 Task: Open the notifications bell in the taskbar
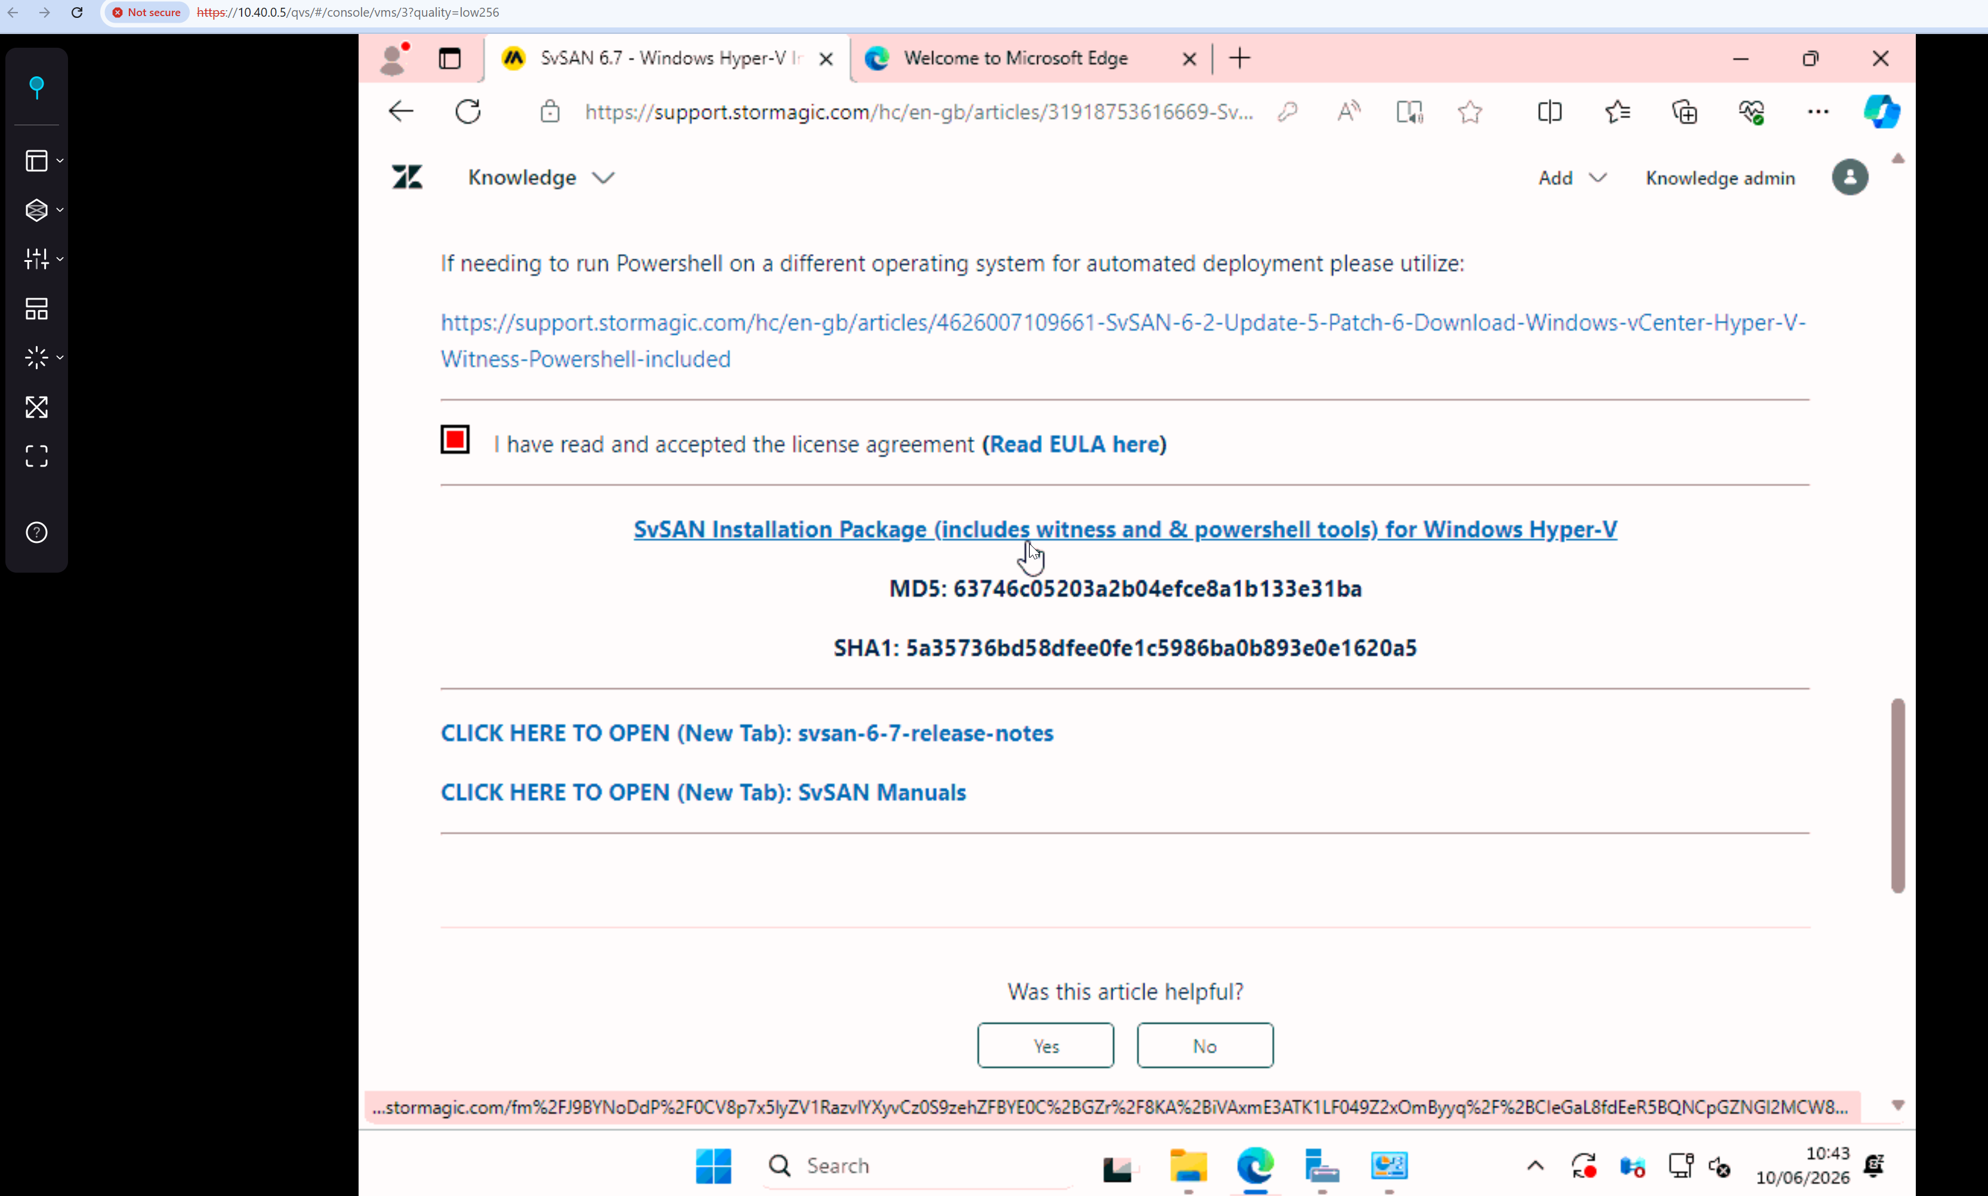1875,1166
